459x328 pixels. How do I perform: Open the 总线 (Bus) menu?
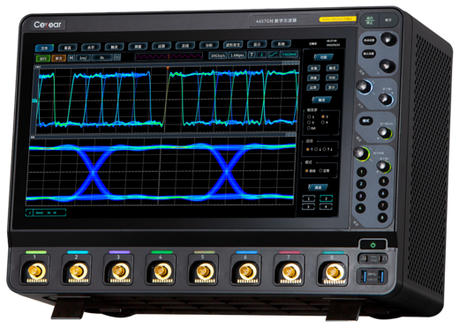coord(185,46)
